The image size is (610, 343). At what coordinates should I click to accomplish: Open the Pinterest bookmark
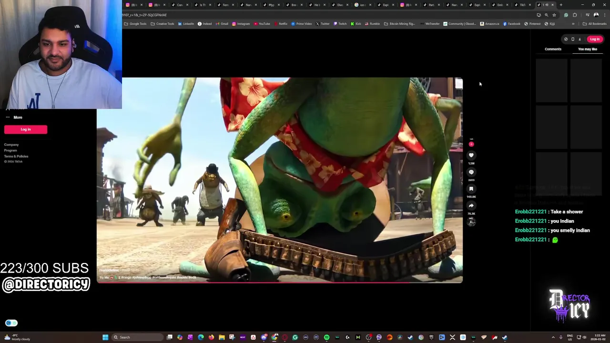(533, 24)
